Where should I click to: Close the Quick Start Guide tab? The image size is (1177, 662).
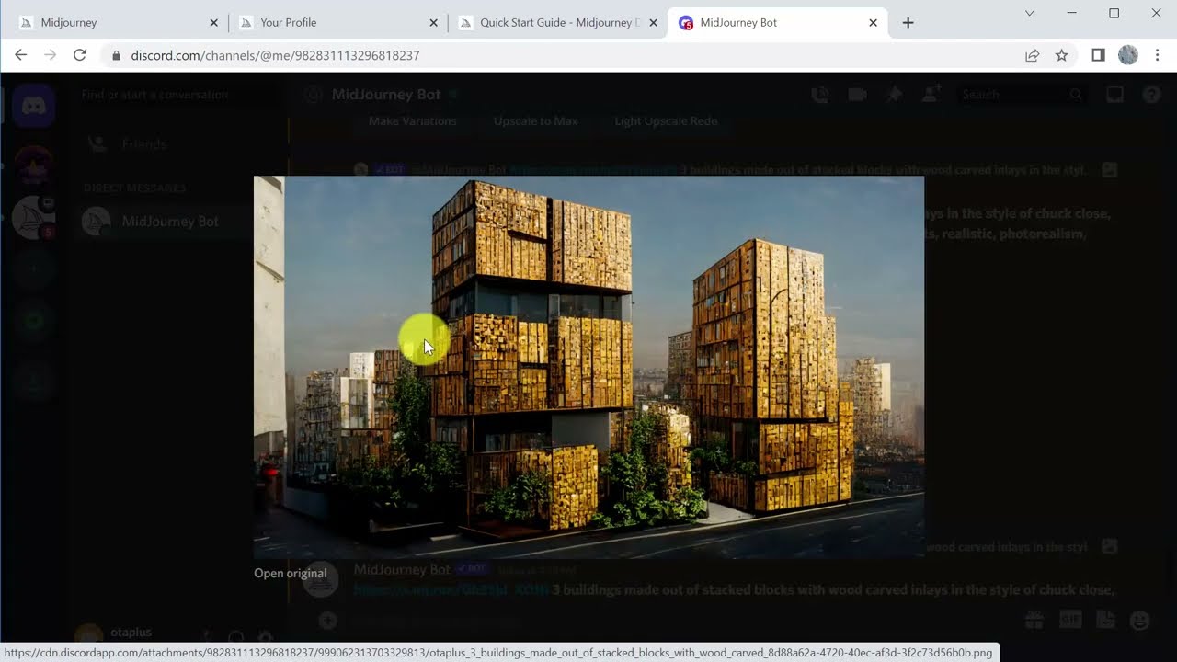pyautogui.click(x=654, y=23)
